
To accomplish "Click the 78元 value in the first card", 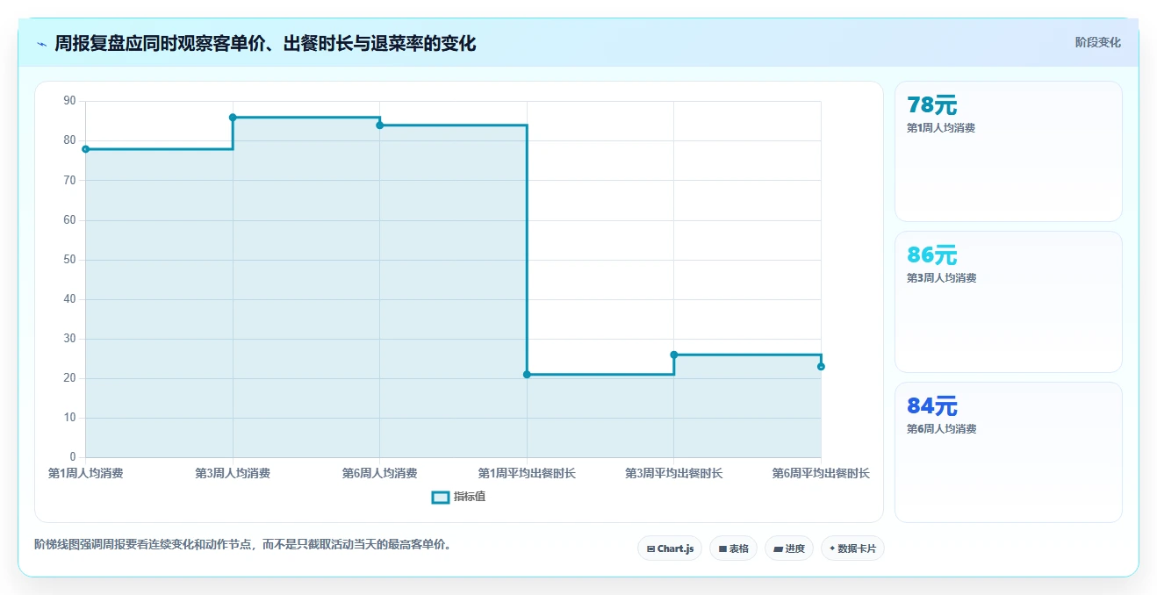I will pos(932,105).
